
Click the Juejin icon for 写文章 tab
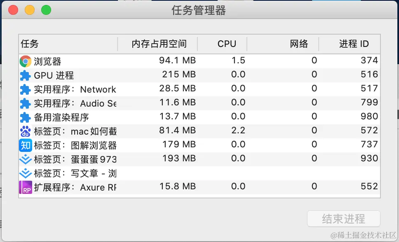click(x=26, y=173)
